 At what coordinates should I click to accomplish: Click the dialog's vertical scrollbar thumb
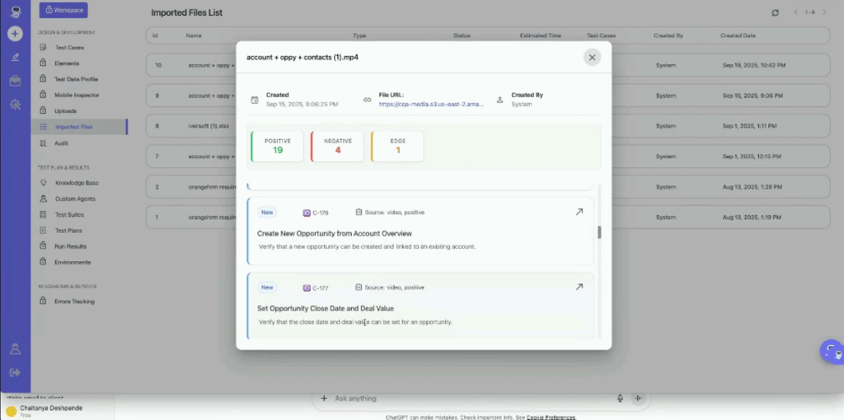point(599,232)
